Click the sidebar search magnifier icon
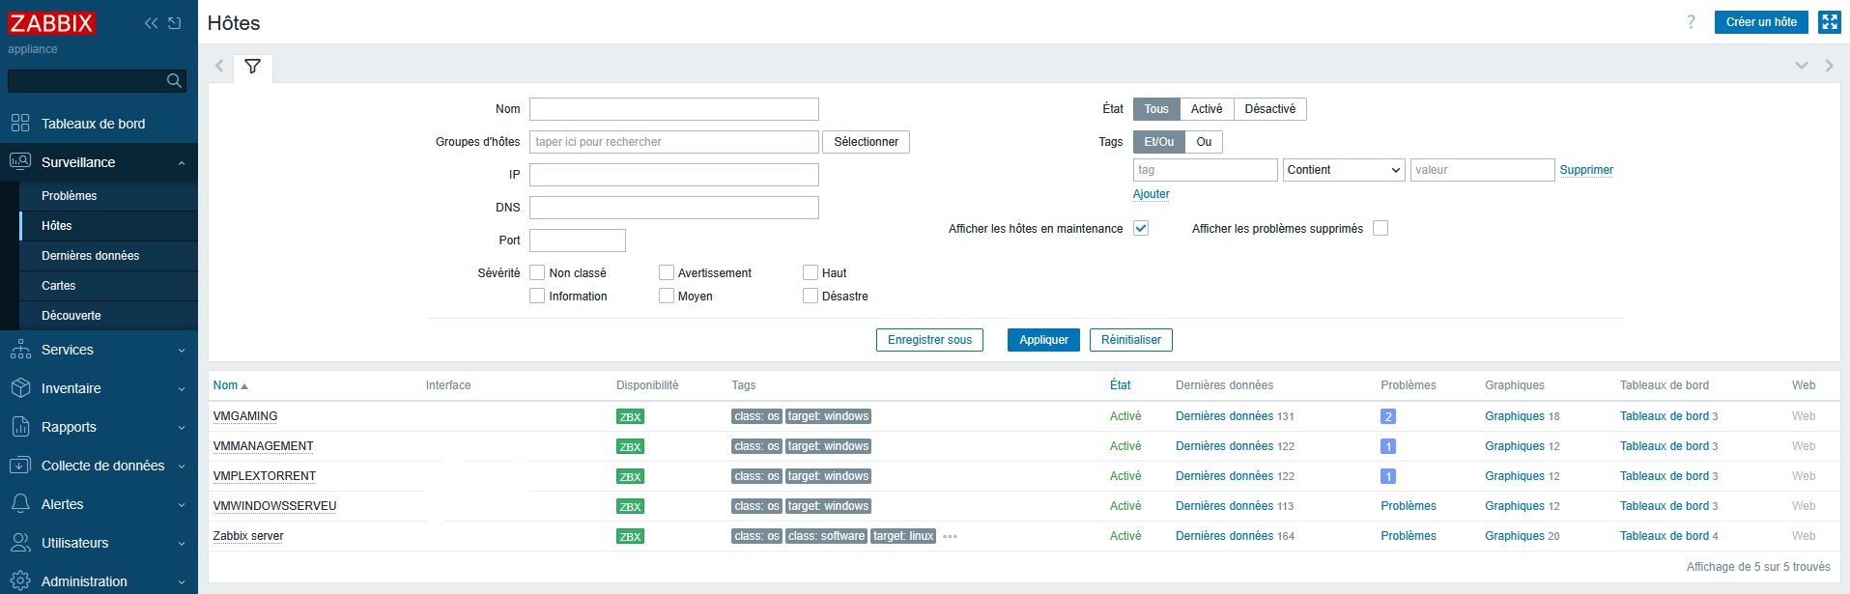This screenshot has width=1850, height=594. [x=174, y=81]
